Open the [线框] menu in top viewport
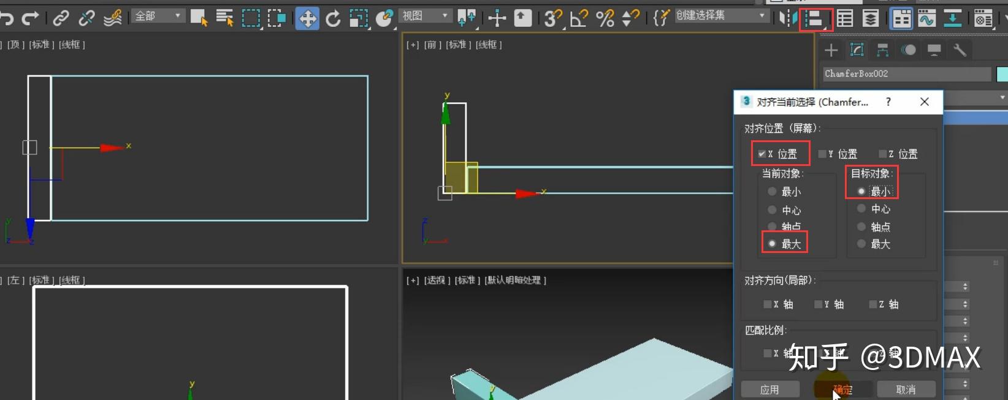 tap(72, 45)
